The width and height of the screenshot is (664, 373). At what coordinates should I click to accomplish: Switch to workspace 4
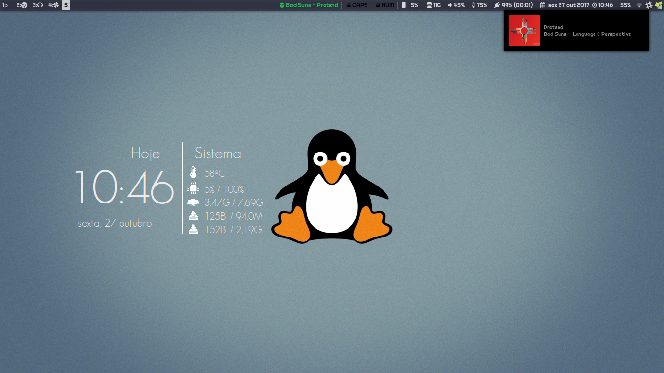[x=53, y=5]
